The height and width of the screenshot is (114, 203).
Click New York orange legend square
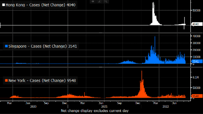[x=7, y=81]
